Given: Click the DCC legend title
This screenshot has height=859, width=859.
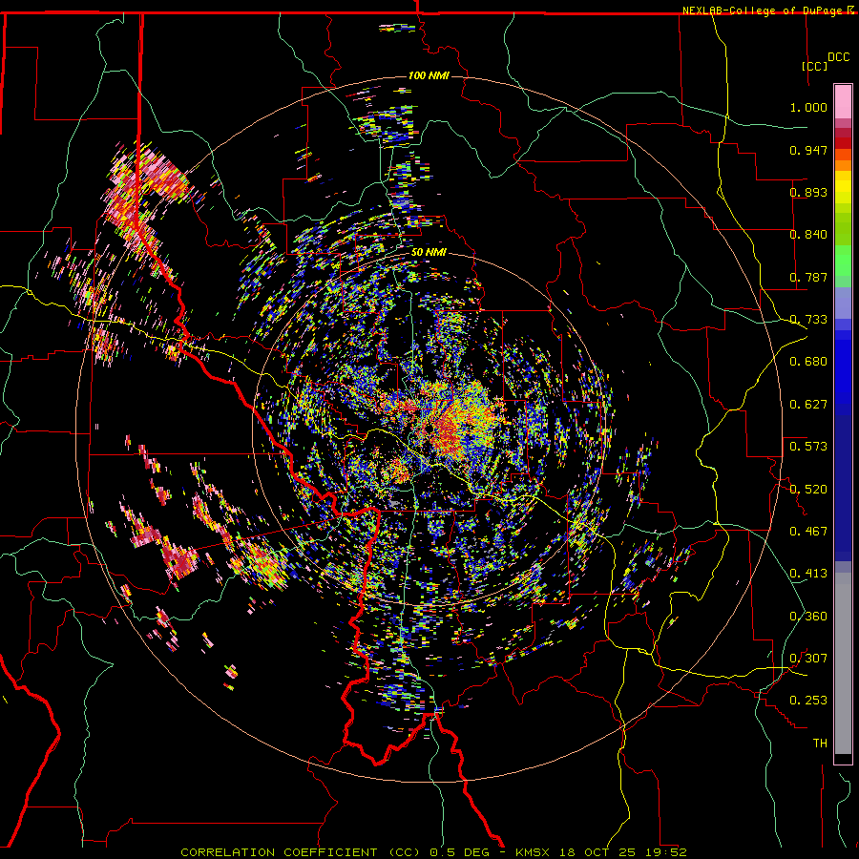Looking at the screenshot, I should click(x=838, y=57).
